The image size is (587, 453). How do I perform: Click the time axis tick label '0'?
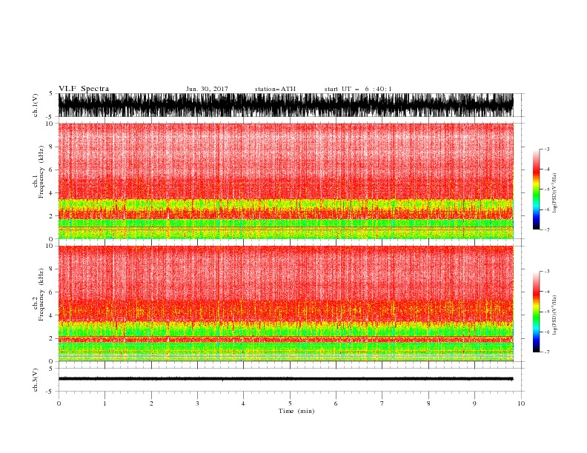pyautogui.click(x=59, y=403)
